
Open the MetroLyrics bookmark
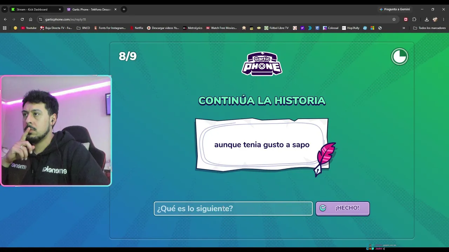pyautogui.click(x=193, y=28)
